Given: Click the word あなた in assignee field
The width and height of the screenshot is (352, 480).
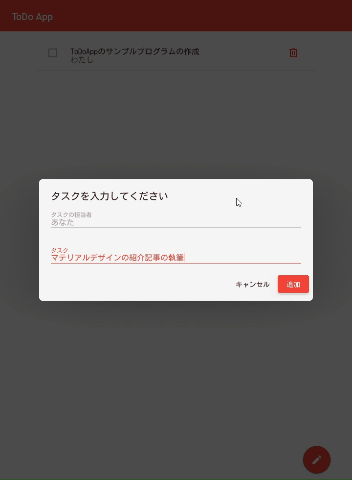Looking at the screenshot, I should 63,222.
